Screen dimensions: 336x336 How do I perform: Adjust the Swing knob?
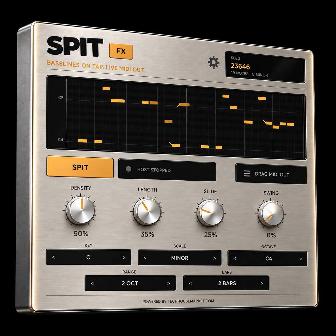pyautogui.click(x=270, y=214)
